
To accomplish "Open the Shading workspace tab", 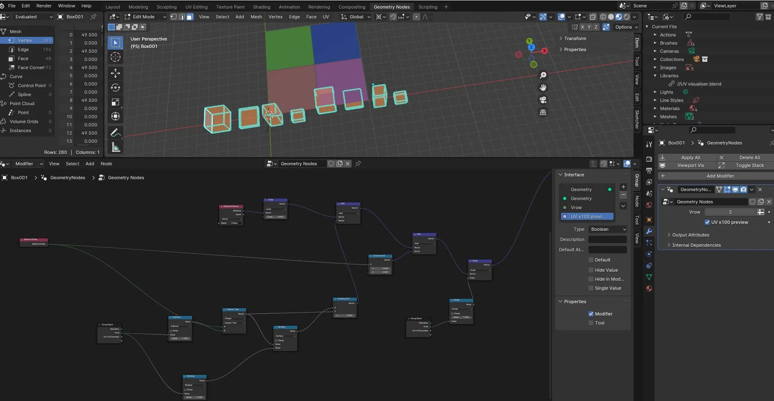I will [x=261, y=7].
